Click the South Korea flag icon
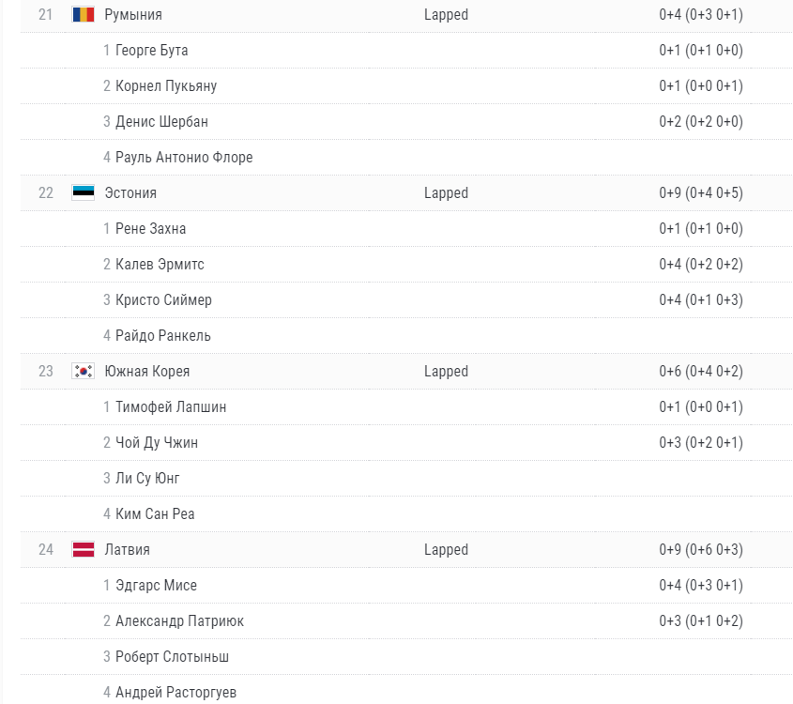The width and height of the screenshot is (793, 704). pyautogui.click(x=83, y=371)
